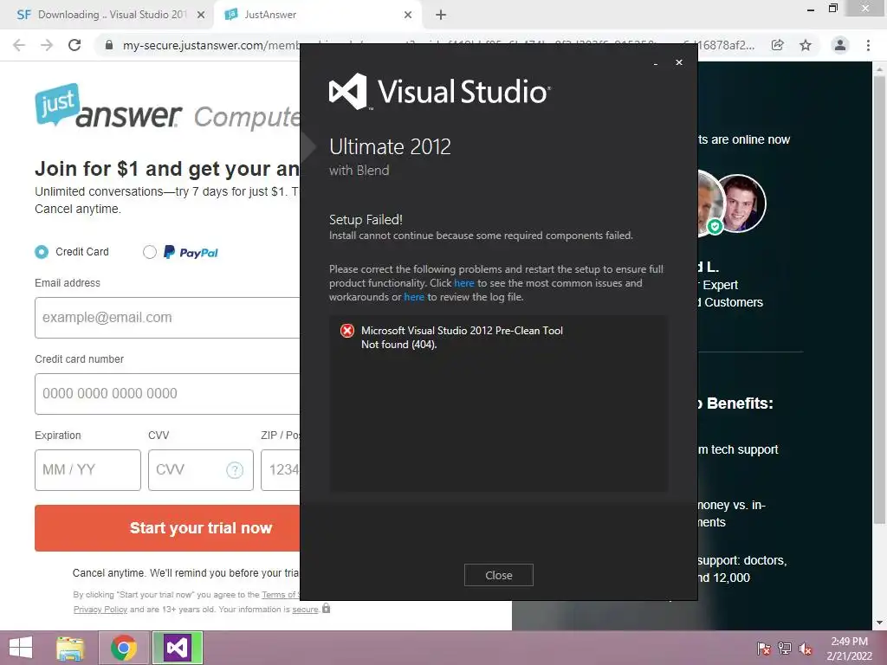The image size is (887, 665).
Task: Select the Credit Card radio button
Action: pos(42,252)
